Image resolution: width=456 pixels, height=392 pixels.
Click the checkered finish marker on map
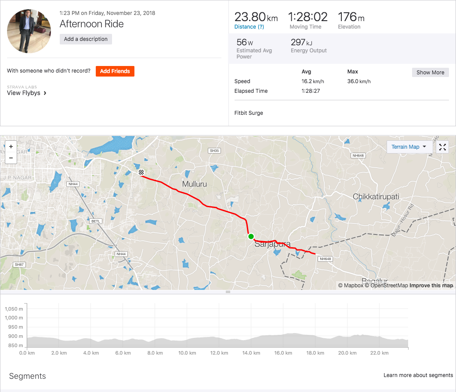[141, 172]
